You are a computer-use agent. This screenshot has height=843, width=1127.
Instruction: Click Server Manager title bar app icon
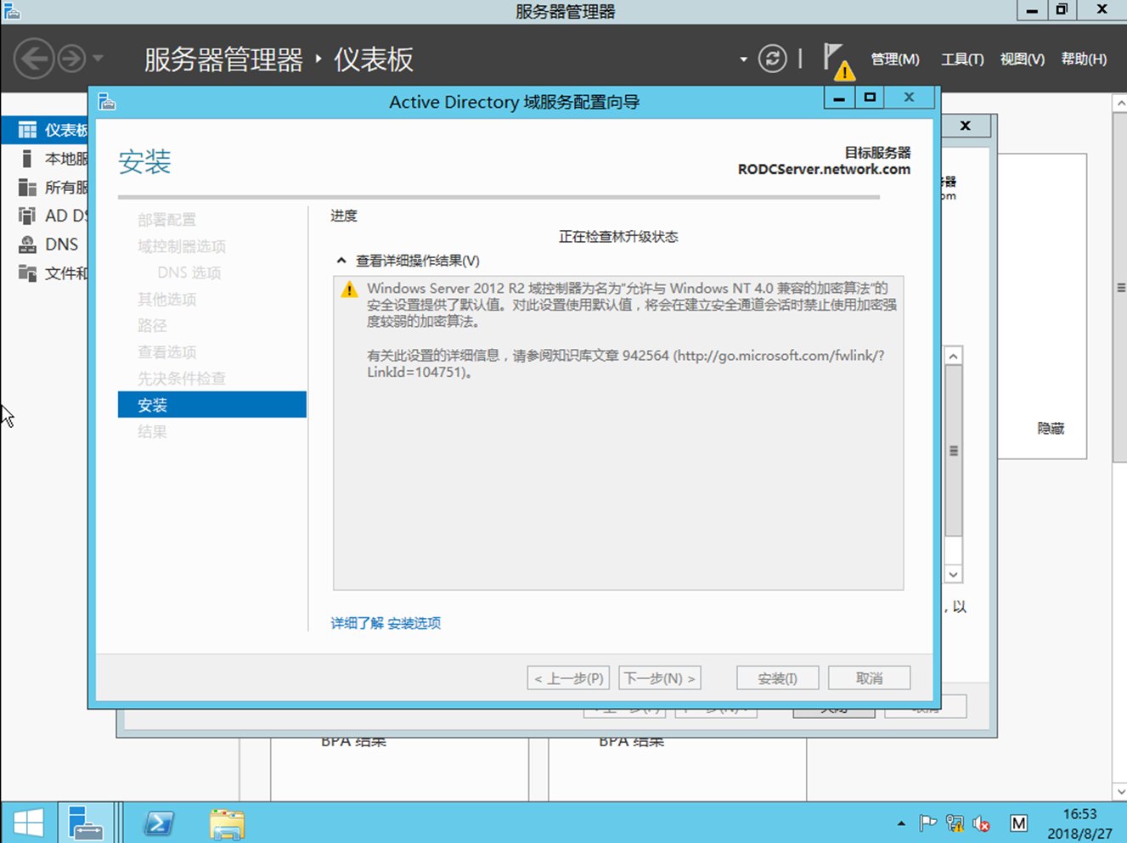coord(12,11)
